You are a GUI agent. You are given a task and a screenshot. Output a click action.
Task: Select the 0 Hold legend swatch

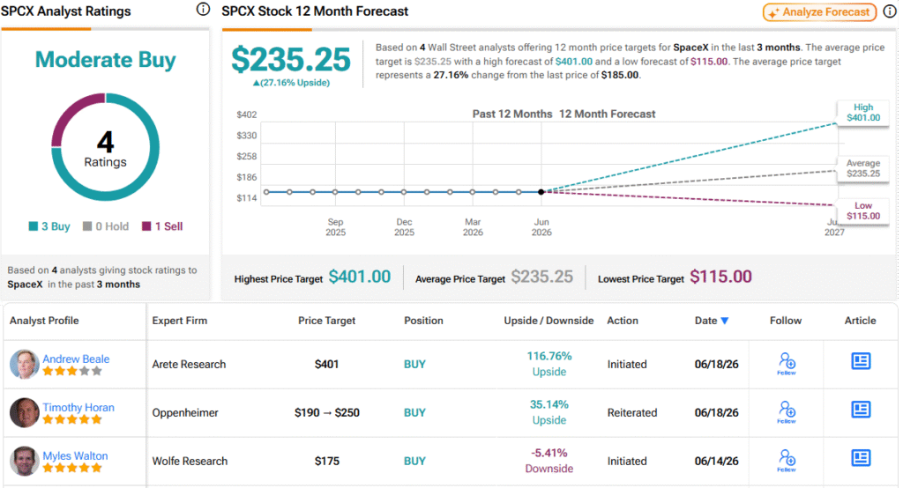coord(87,226)
